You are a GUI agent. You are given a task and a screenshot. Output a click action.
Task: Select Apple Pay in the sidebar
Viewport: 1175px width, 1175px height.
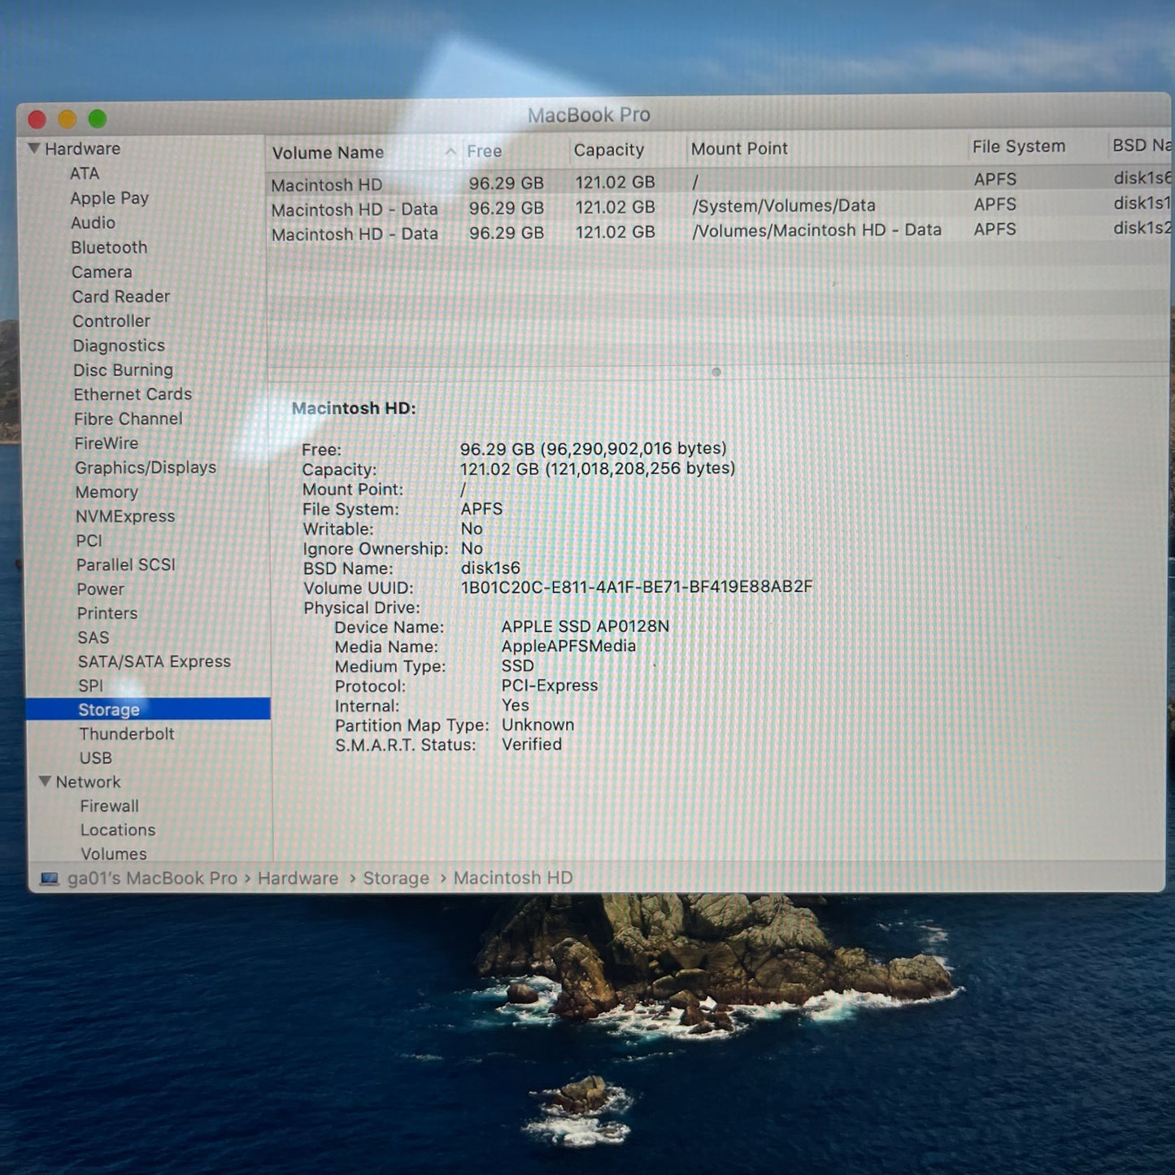tap(109, 198)
